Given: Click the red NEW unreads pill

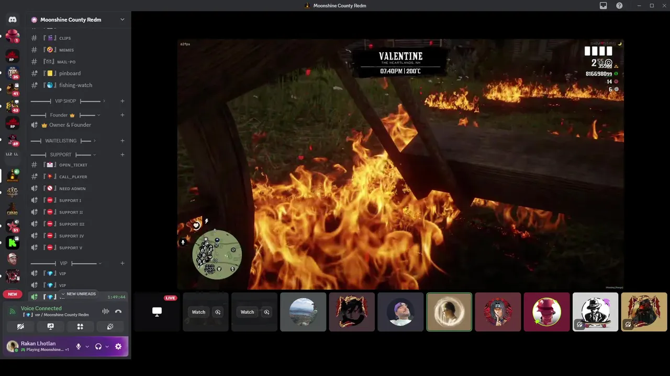Looking at the screenshot, I should (13, 294).
